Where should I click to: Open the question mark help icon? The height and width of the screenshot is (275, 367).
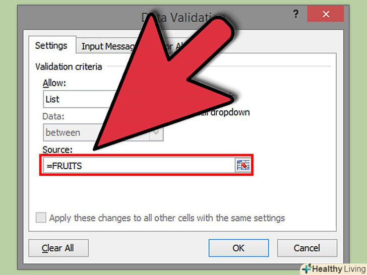296,14
